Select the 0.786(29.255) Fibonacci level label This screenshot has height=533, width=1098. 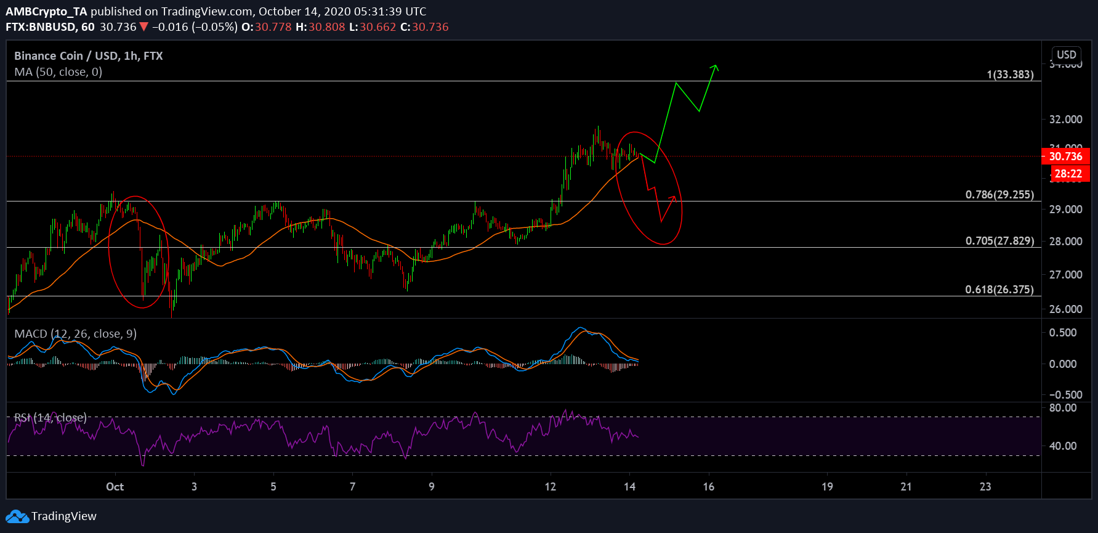click(999, 195)
